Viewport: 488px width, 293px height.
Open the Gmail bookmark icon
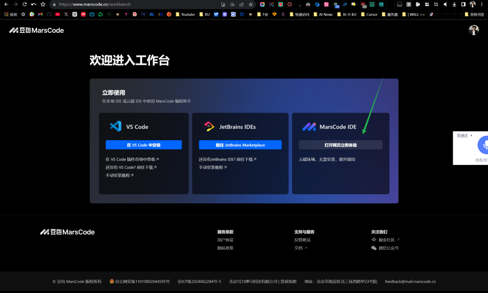41,14
